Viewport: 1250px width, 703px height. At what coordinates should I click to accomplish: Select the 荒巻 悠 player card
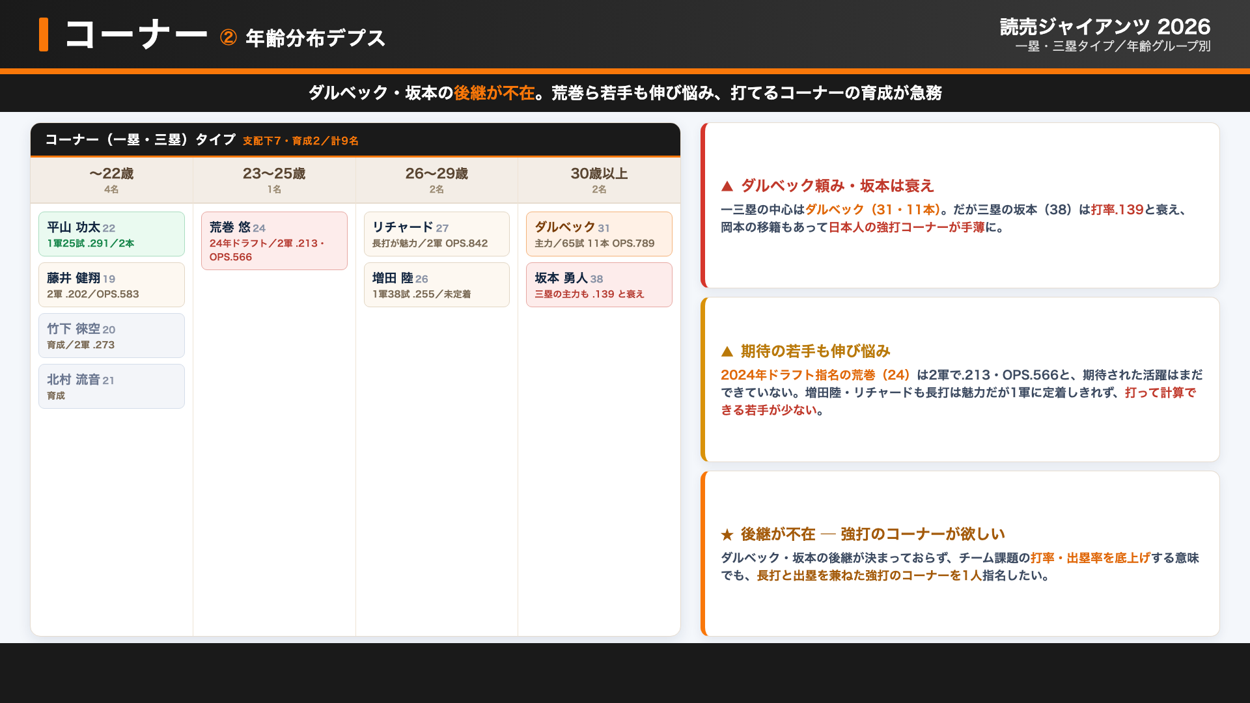(x=274, y=241)
